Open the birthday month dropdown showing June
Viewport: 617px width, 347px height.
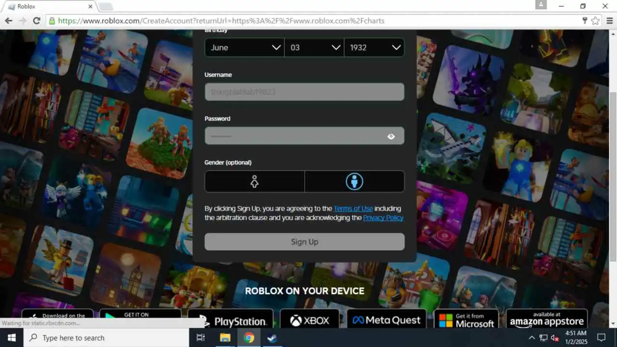pyautogui.click(x=244, y=47)
